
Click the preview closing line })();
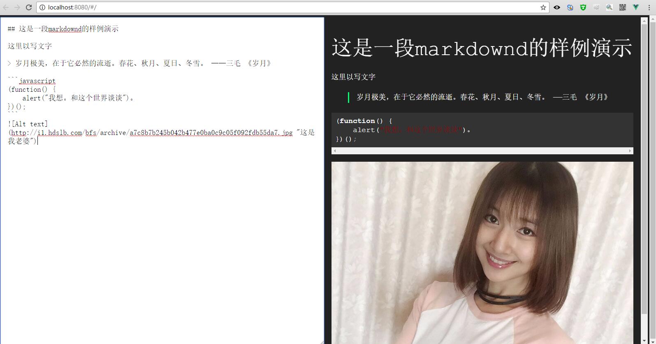346,139
